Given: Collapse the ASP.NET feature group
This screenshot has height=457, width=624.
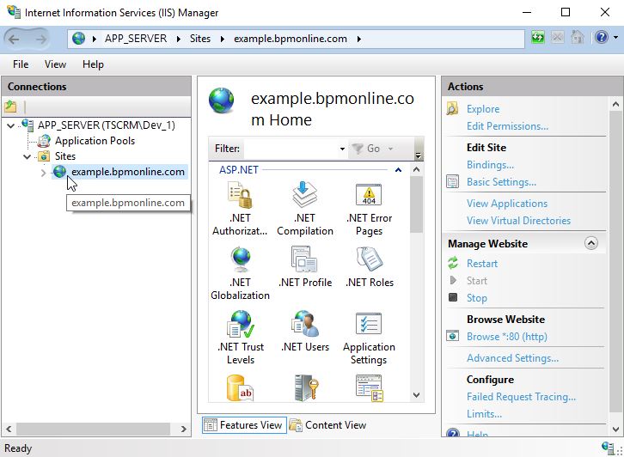Looking at the screenshot, I should click(398, 170).
